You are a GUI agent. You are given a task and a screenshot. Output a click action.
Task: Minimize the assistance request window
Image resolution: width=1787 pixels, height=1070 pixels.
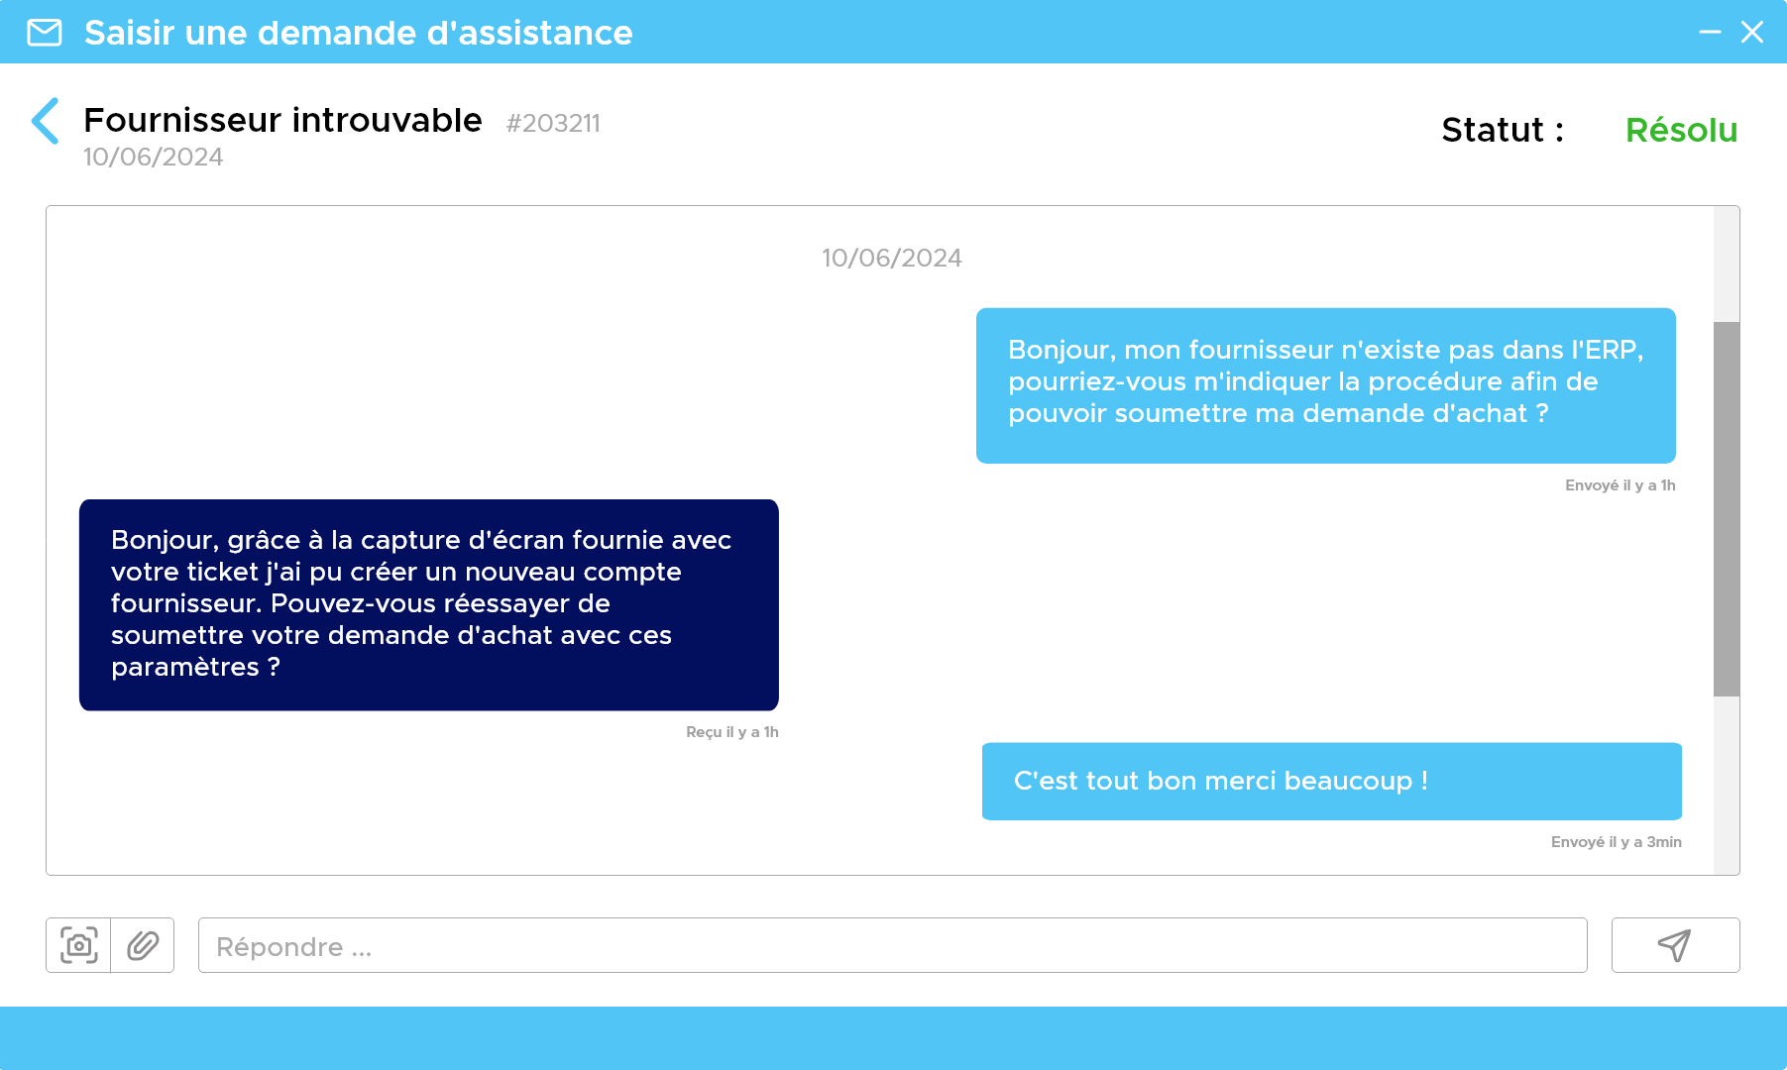[x=1710, y=33]
